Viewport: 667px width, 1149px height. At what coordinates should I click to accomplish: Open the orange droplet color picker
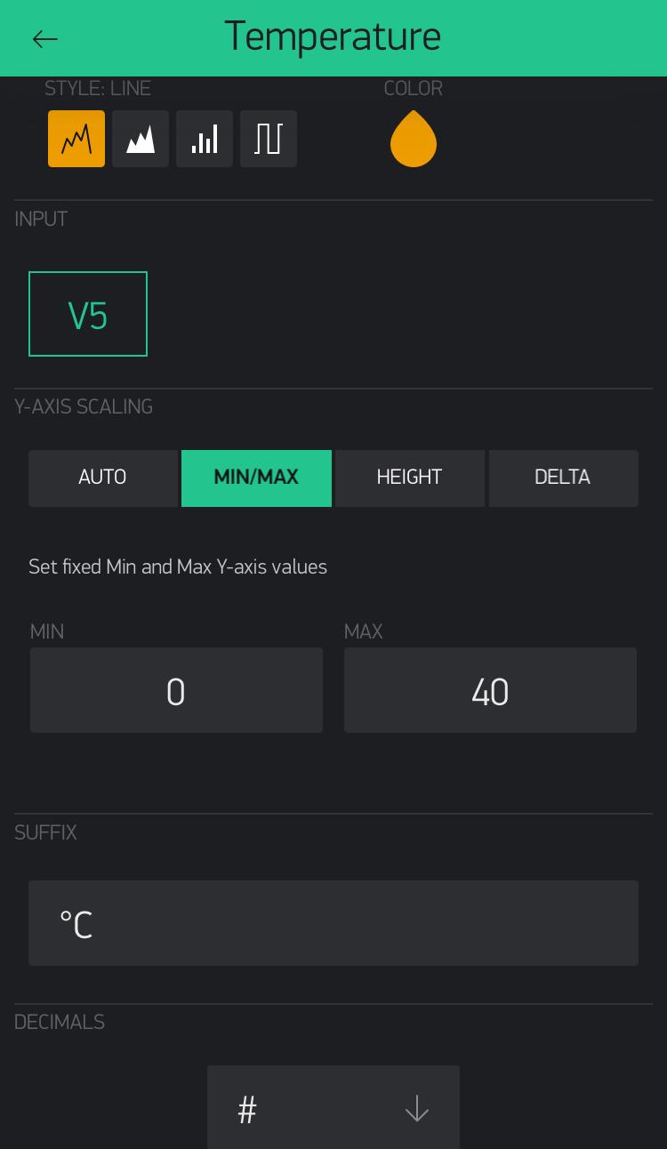click(x=414, y=139)
